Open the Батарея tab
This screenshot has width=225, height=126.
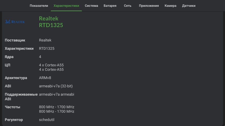pyautogui.click(x=110, y=6)
